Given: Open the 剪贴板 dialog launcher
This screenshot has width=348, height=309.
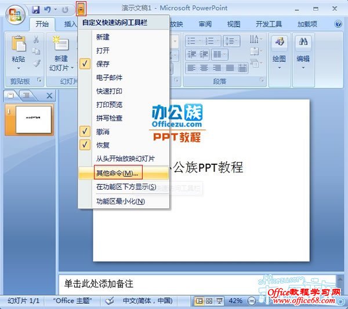Looking at the screenshot, I should tap(39, 80).
